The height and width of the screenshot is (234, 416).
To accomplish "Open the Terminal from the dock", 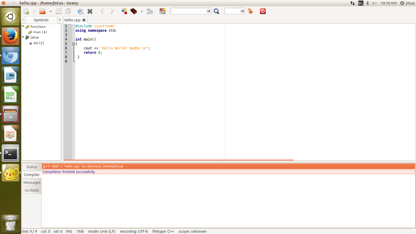I will (x=10, y=153).
